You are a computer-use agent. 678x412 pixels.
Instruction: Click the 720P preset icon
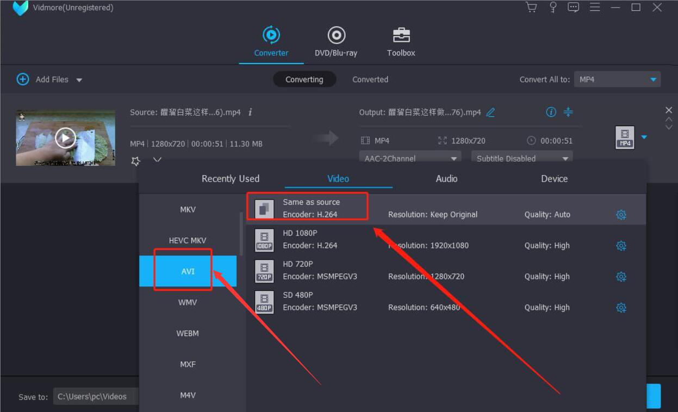[264, 271]
